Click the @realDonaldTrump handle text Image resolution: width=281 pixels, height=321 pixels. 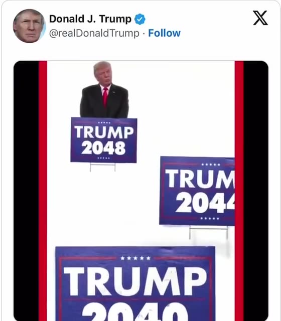click(94, 33)
